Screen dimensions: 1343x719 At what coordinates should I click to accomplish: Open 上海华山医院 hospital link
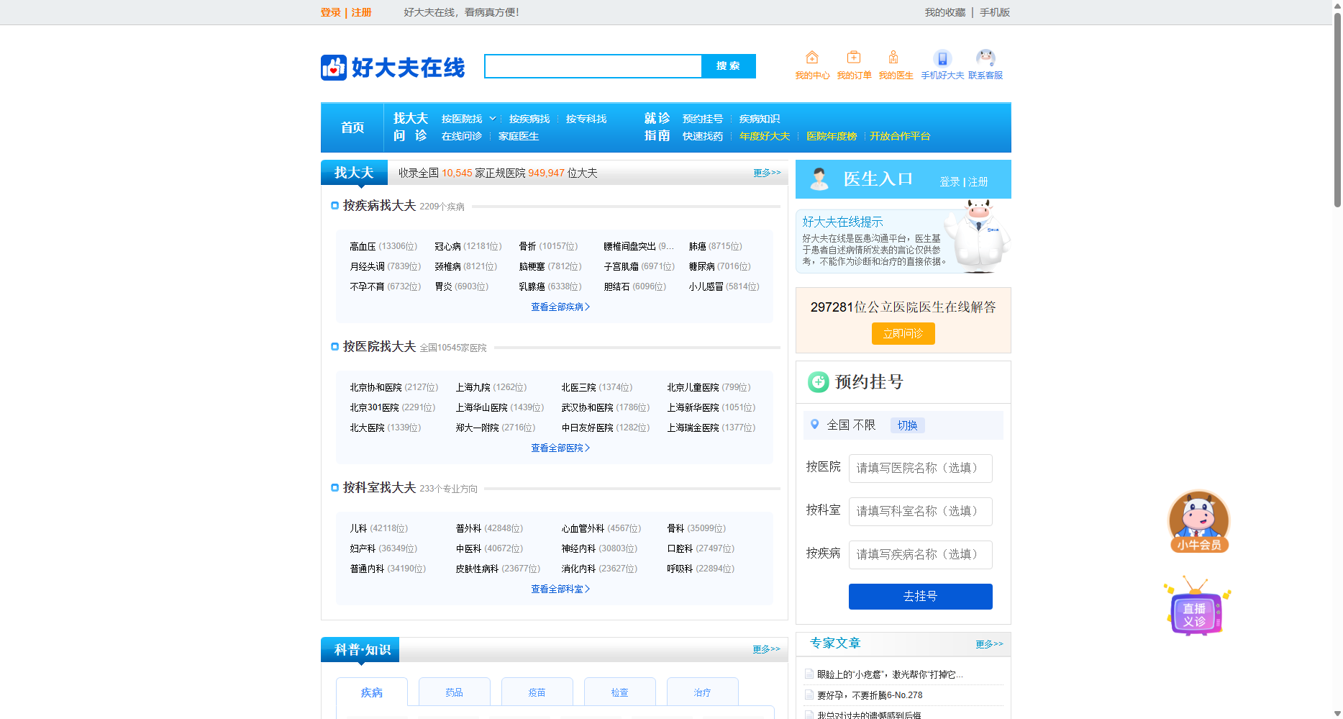coord(481,407)
